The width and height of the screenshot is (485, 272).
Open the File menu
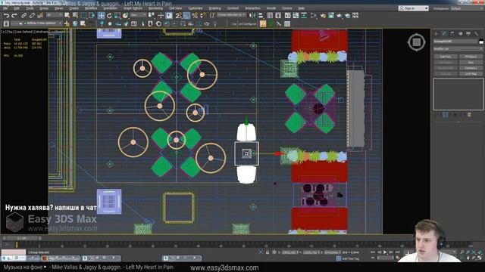pyautogui.click(x=5, y=8)
